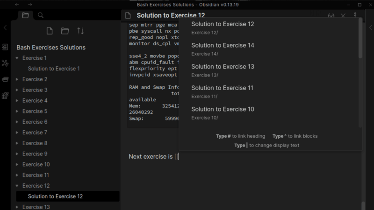The image size is (374, 210).
Task: Collapse the Exercise 1 folder
Action: pyautogui.click(x=17, y=58)
